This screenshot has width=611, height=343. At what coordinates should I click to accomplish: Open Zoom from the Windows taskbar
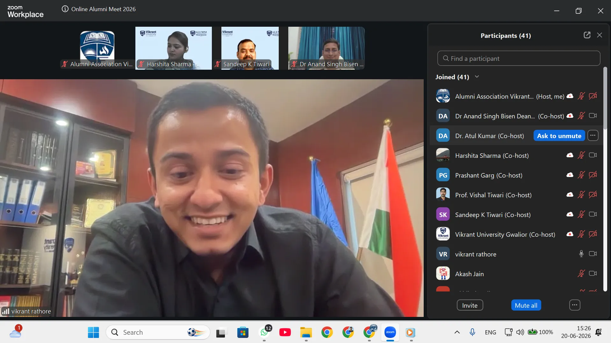coord(390,332)
